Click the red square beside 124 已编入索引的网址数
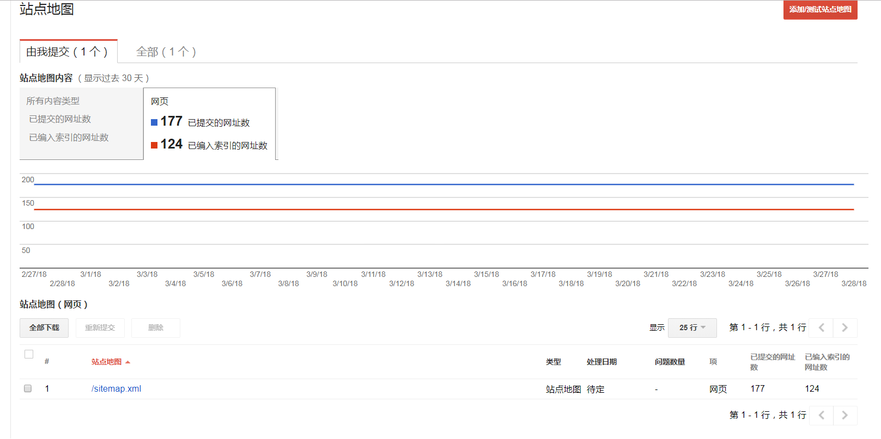The height and width of the screenshot is (439, 881). [x=154, y=145]
